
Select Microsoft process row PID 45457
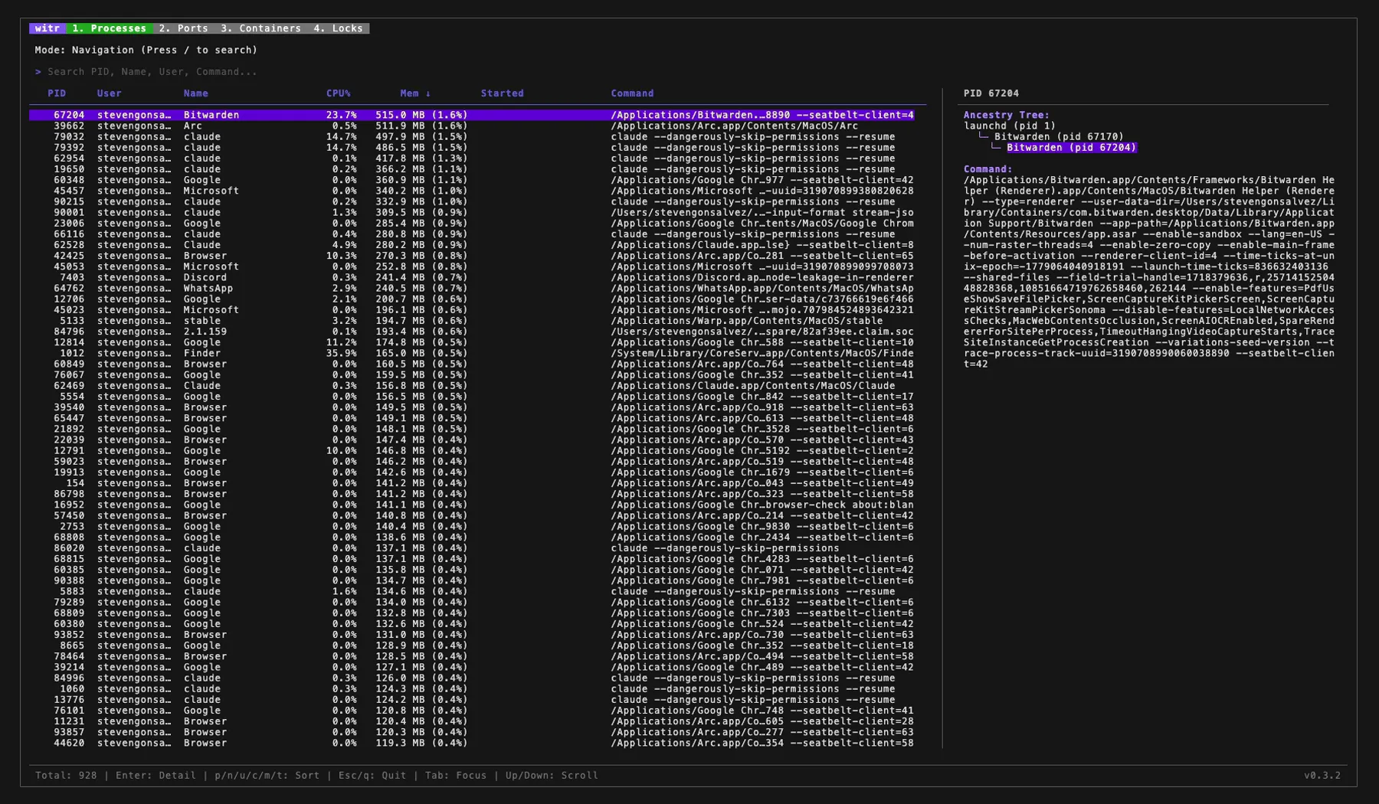pos(477,191)
